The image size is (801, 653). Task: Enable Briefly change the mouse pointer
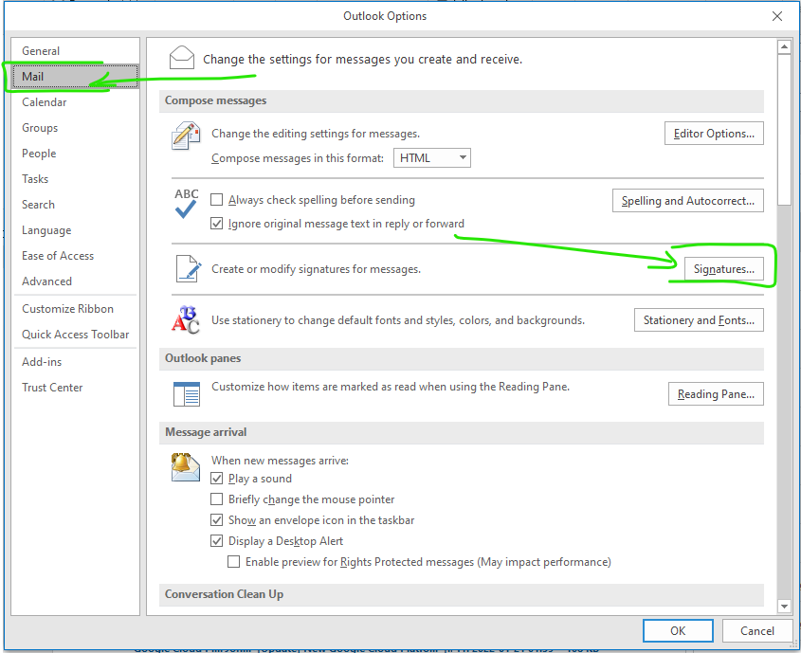point(216,499)
